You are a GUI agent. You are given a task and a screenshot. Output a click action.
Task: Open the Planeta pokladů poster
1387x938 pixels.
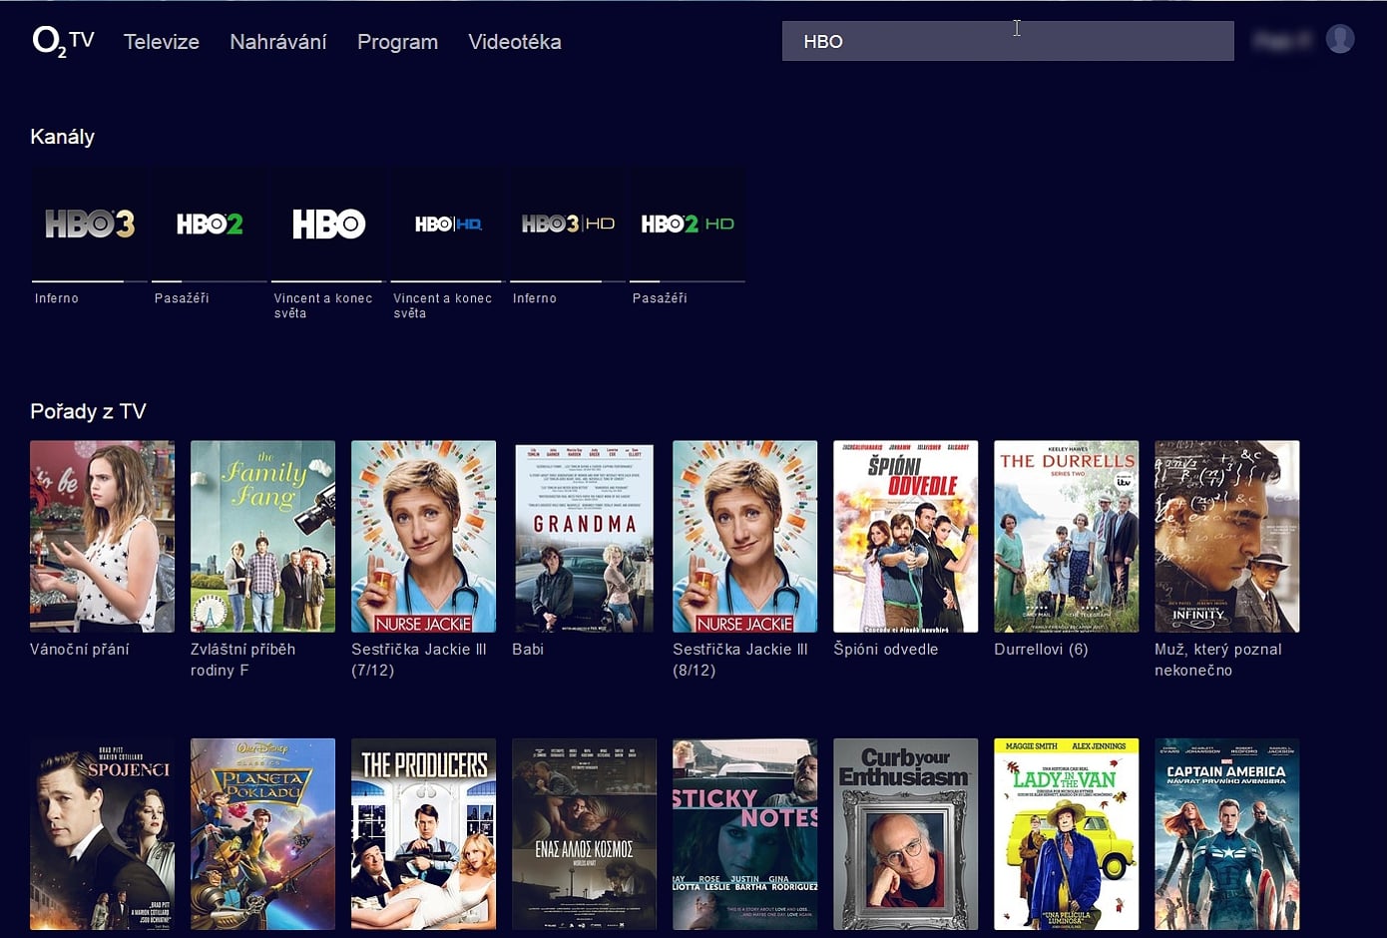[262, 834]
